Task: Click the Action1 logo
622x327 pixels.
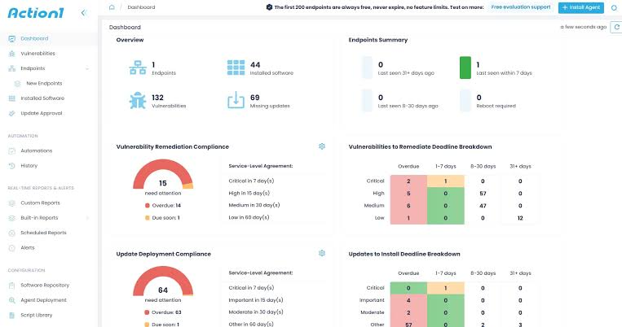Action: pos(36,13)
